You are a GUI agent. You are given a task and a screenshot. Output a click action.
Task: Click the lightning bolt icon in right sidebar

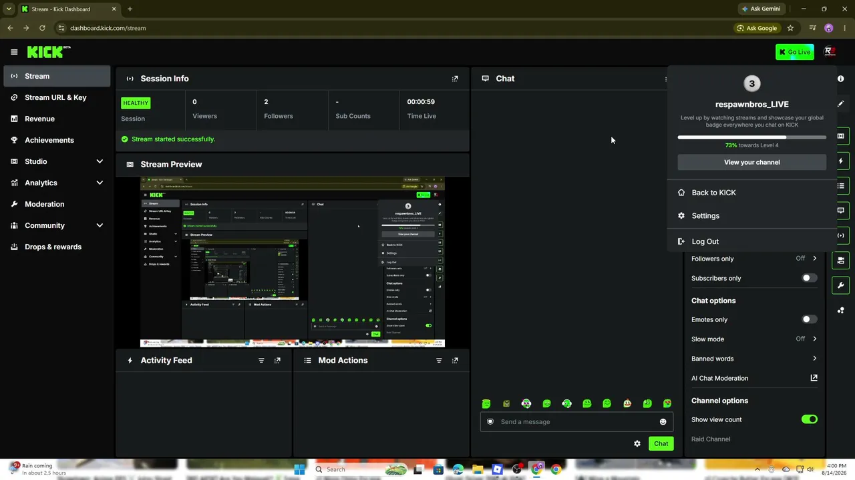click(x=840, y=161)
